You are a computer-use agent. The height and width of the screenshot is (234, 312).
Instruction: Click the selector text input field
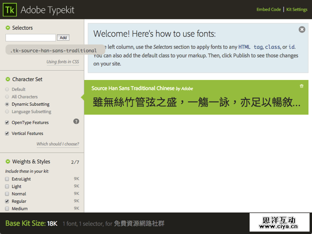[x=31, y=38]
